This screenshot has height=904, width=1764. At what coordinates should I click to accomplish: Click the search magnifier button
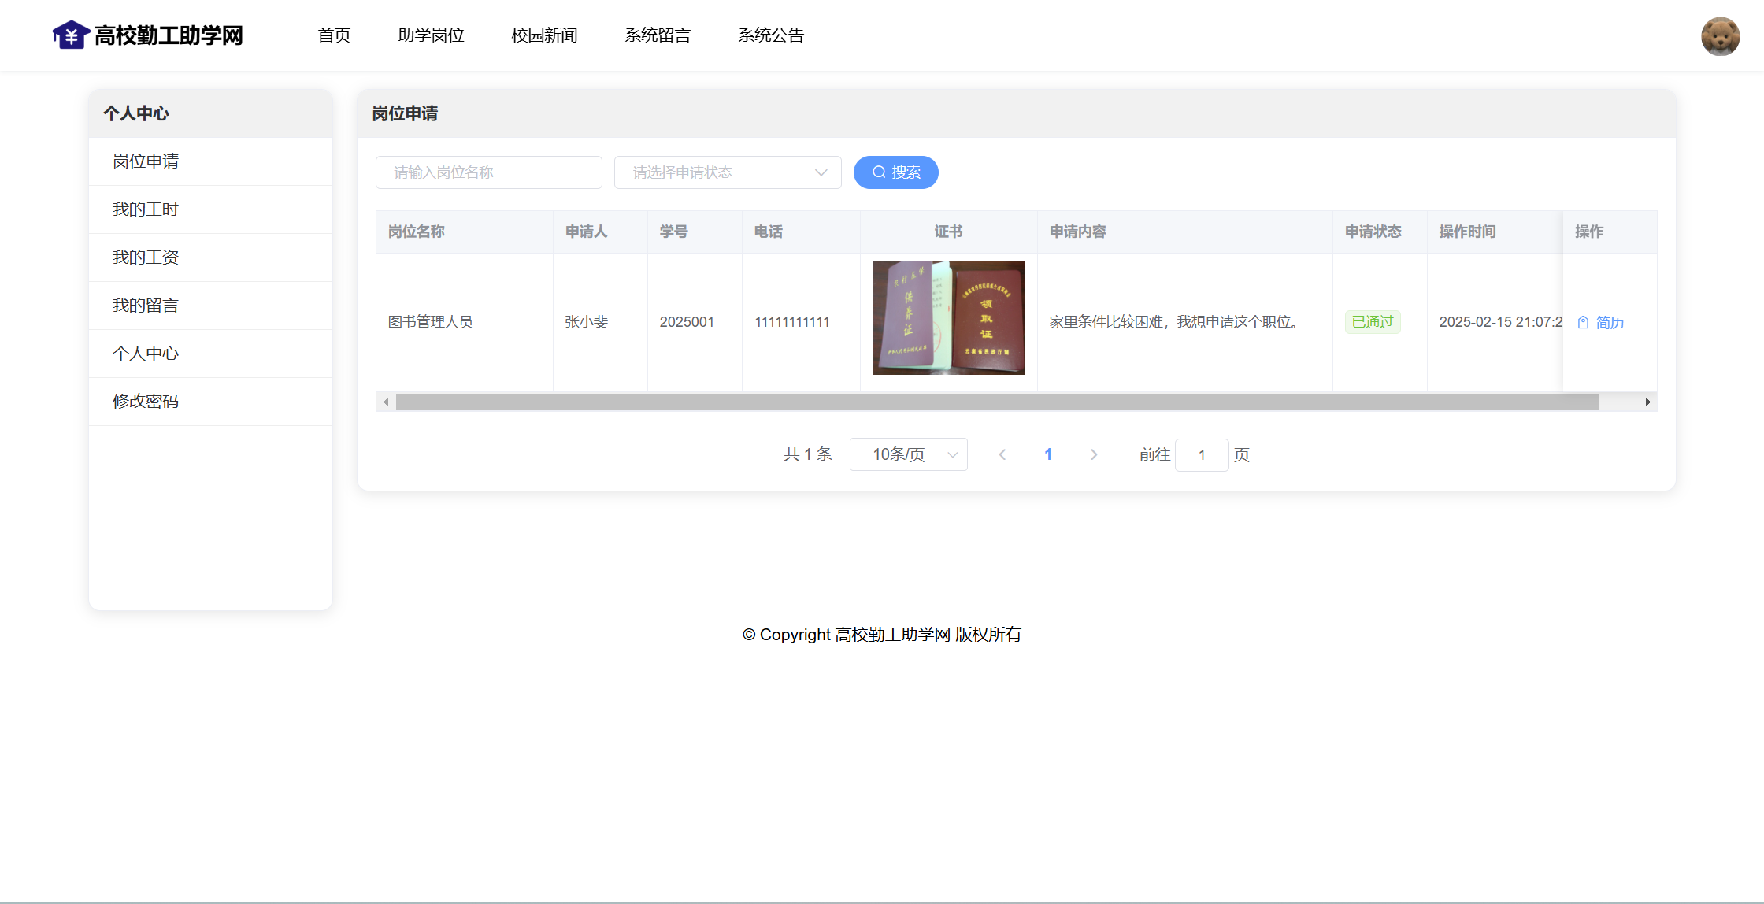click(895, 172)
